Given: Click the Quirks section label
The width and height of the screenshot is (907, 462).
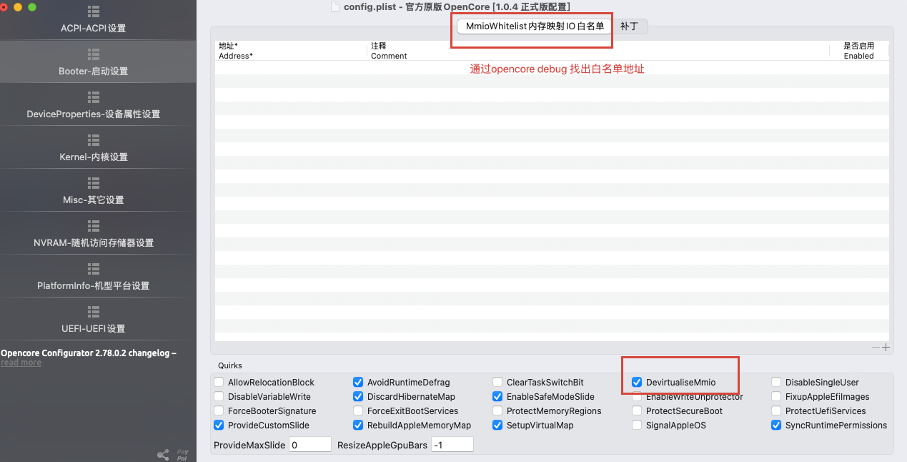Looking at the screenshot, I should (x=230, y=365).
